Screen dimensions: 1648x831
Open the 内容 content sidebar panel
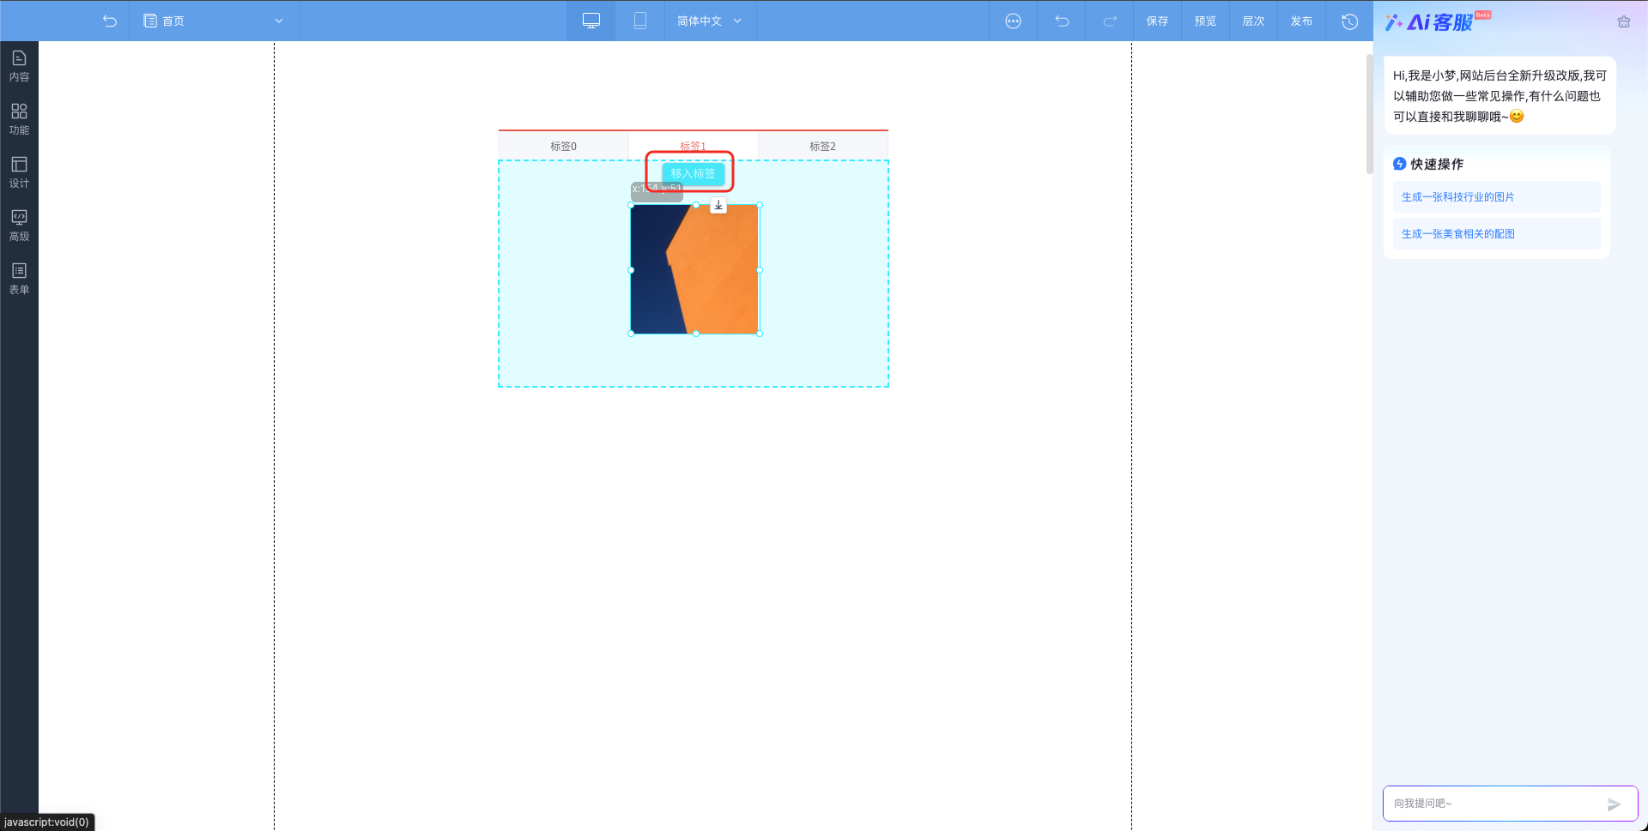point(19,66)
